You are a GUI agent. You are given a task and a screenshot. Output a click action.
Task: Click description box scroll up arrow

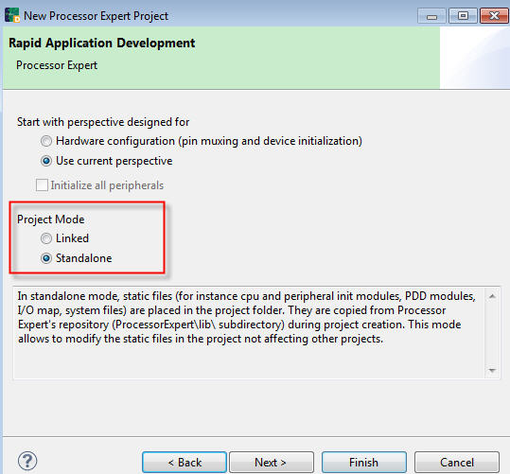[x=492, y=296]
